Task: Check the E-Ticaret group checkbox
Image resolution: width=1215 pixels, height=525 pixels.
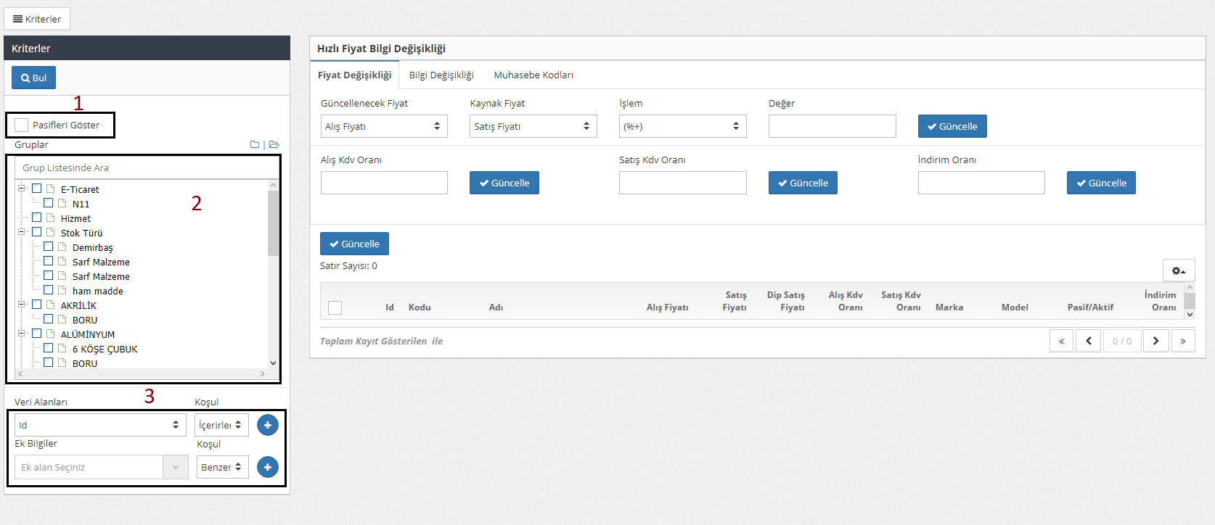Action: 37,189
